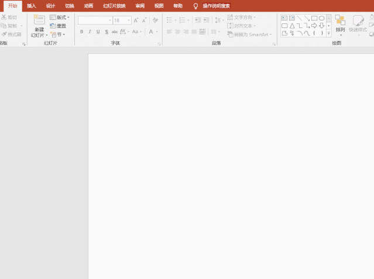Click the 新建幻灯片 (New Slide) icon
The width and height of the screenshot is (374, 279).
coord(39,20)
